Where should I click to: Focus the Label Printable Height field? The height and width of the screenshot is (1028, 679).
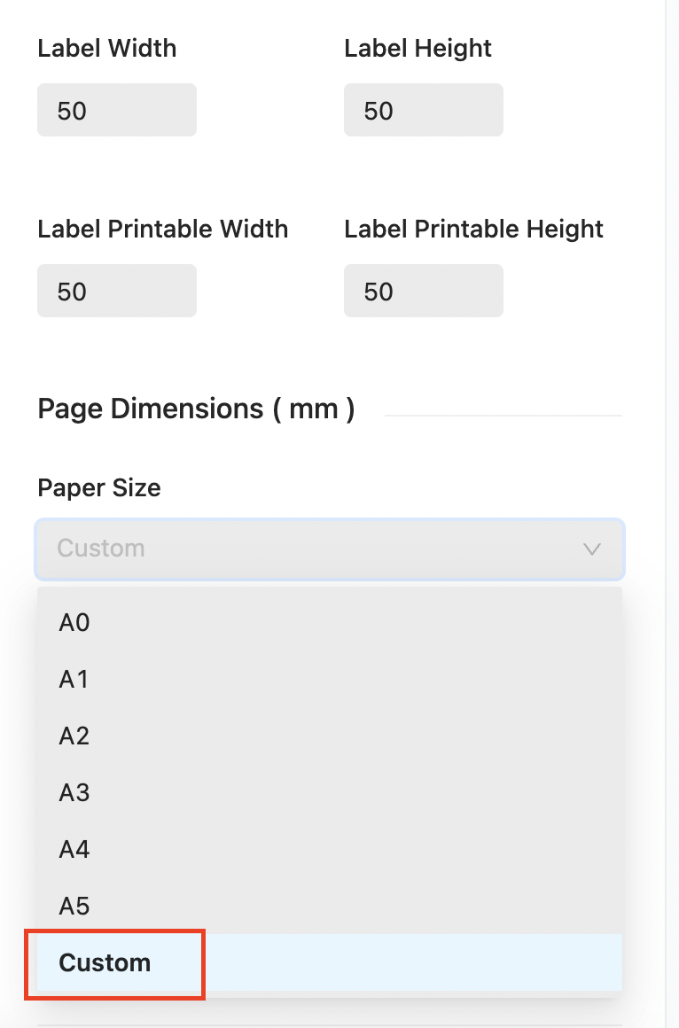point(423,292)
